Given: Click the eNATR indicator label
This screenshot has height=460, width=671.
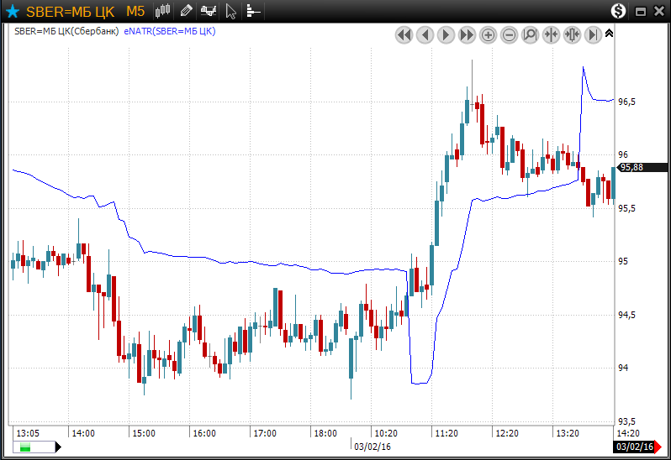Looking at the screenshot, I should coord(170,31).
